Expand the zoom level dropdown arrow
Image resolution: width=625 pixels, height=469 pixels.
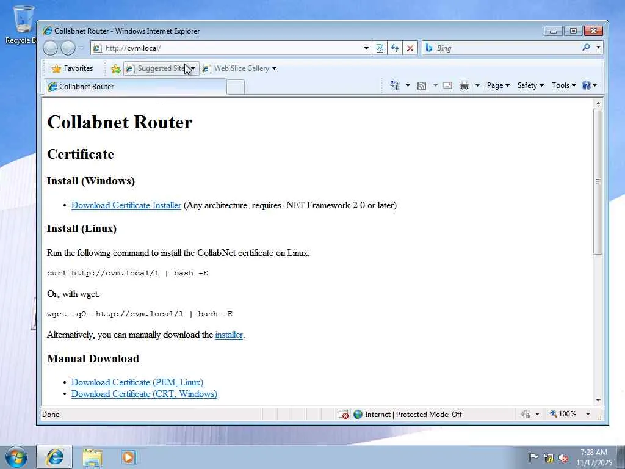[588, 415]
